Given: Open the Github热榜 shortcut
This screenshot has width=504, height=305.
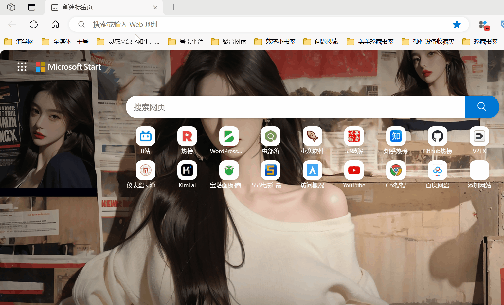Looking at the screenshot, I should point(438,136).
